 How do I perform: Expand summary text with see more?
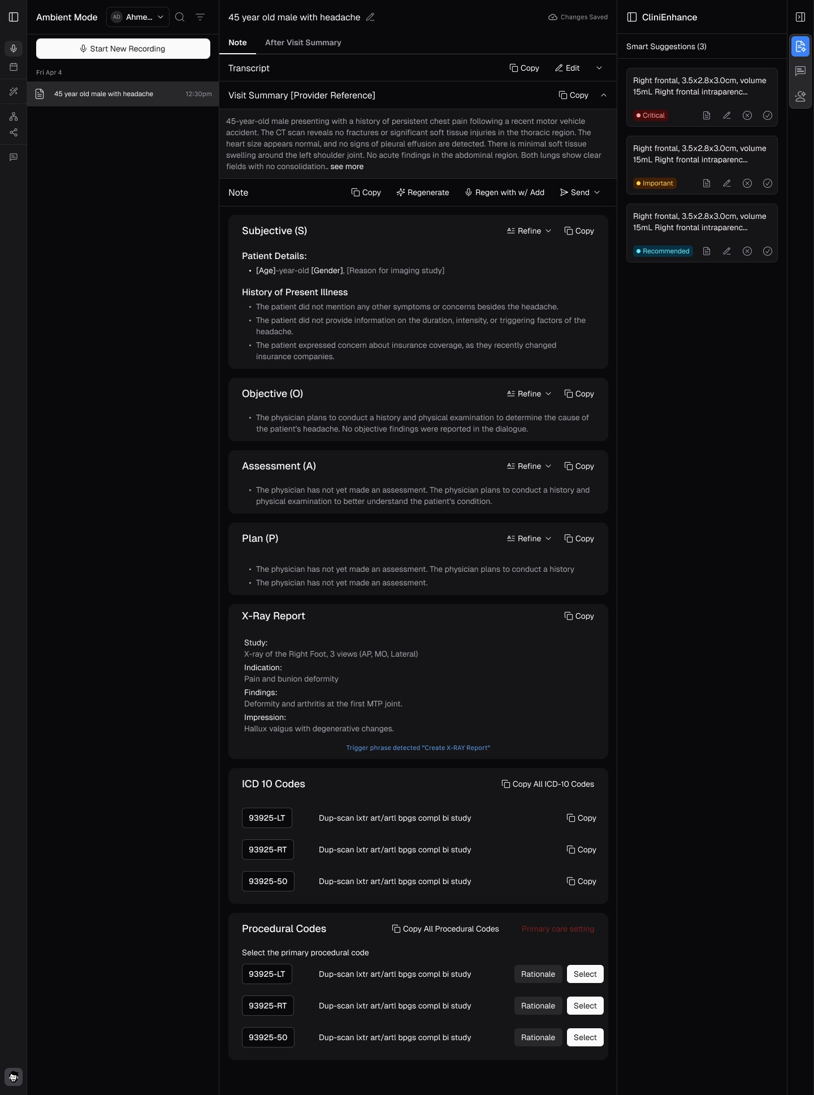click(x=347, y=166)
